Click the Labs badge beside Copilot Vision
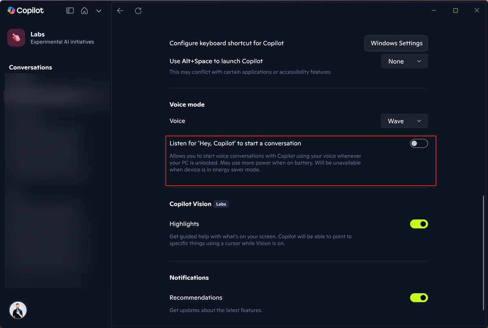This screenshot has width=488, height=328. click(x=221, y=204)
